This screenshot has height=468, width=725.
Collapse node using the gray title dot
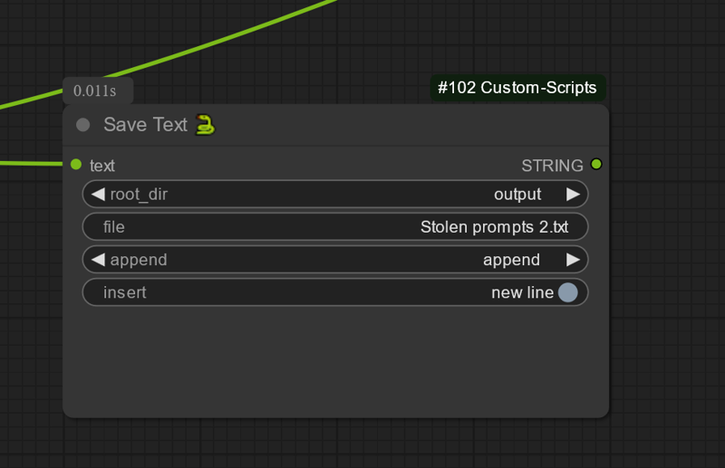82,125
